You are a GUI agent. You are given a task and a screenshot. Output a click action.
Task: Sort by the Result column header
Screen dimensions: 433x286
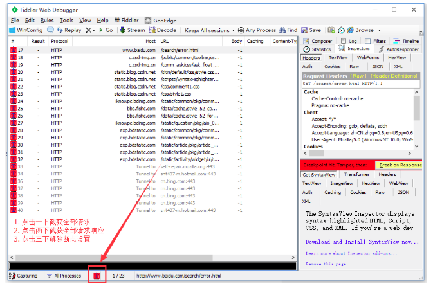click(38, 41)
